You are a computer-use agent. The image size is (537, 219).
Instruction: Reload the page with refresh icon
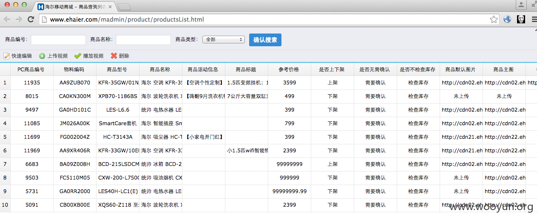31,19
